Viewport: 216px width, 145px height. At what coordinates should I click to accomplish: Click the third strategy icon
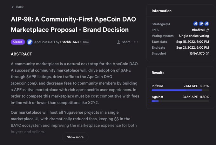(206, 24)
